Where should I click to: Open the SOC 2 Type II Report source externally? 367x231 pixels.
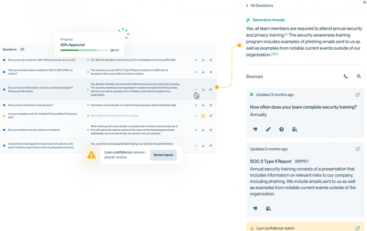tap(358, 149)
